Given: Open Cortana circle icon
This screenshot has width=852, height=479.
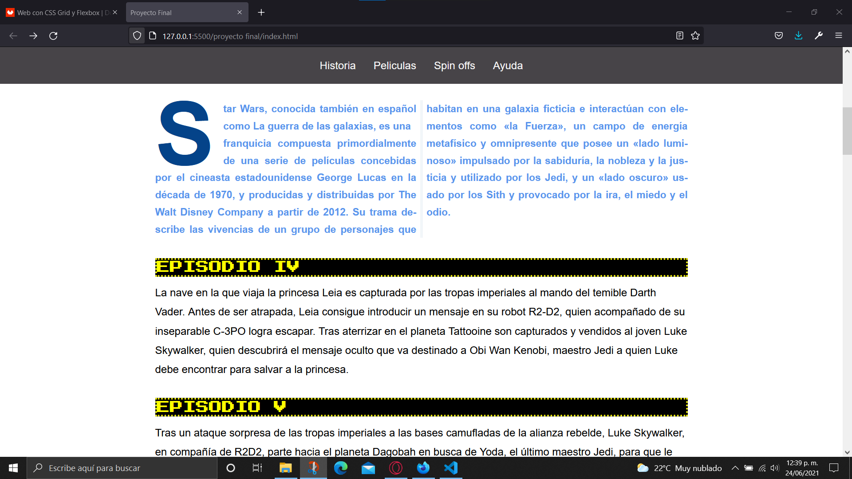Looking at the screenshot, I should [231, 468].
